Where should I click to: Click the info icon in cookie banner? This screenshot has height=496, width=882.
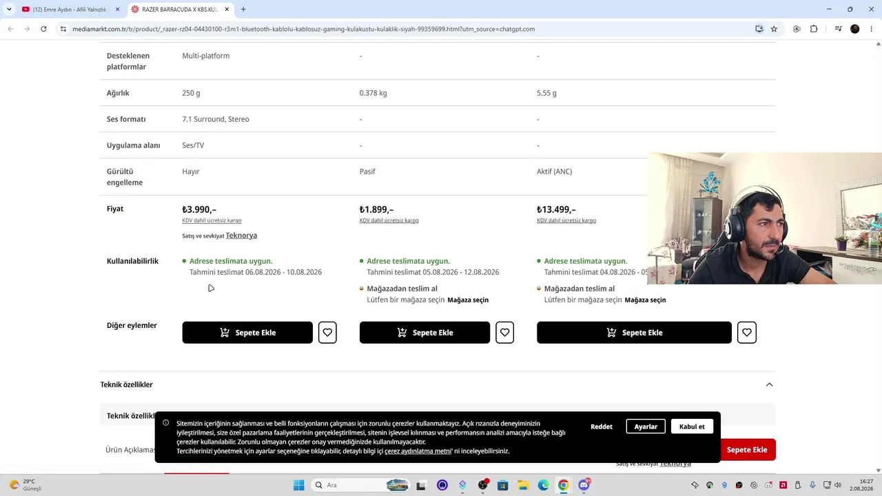[166, 423]
